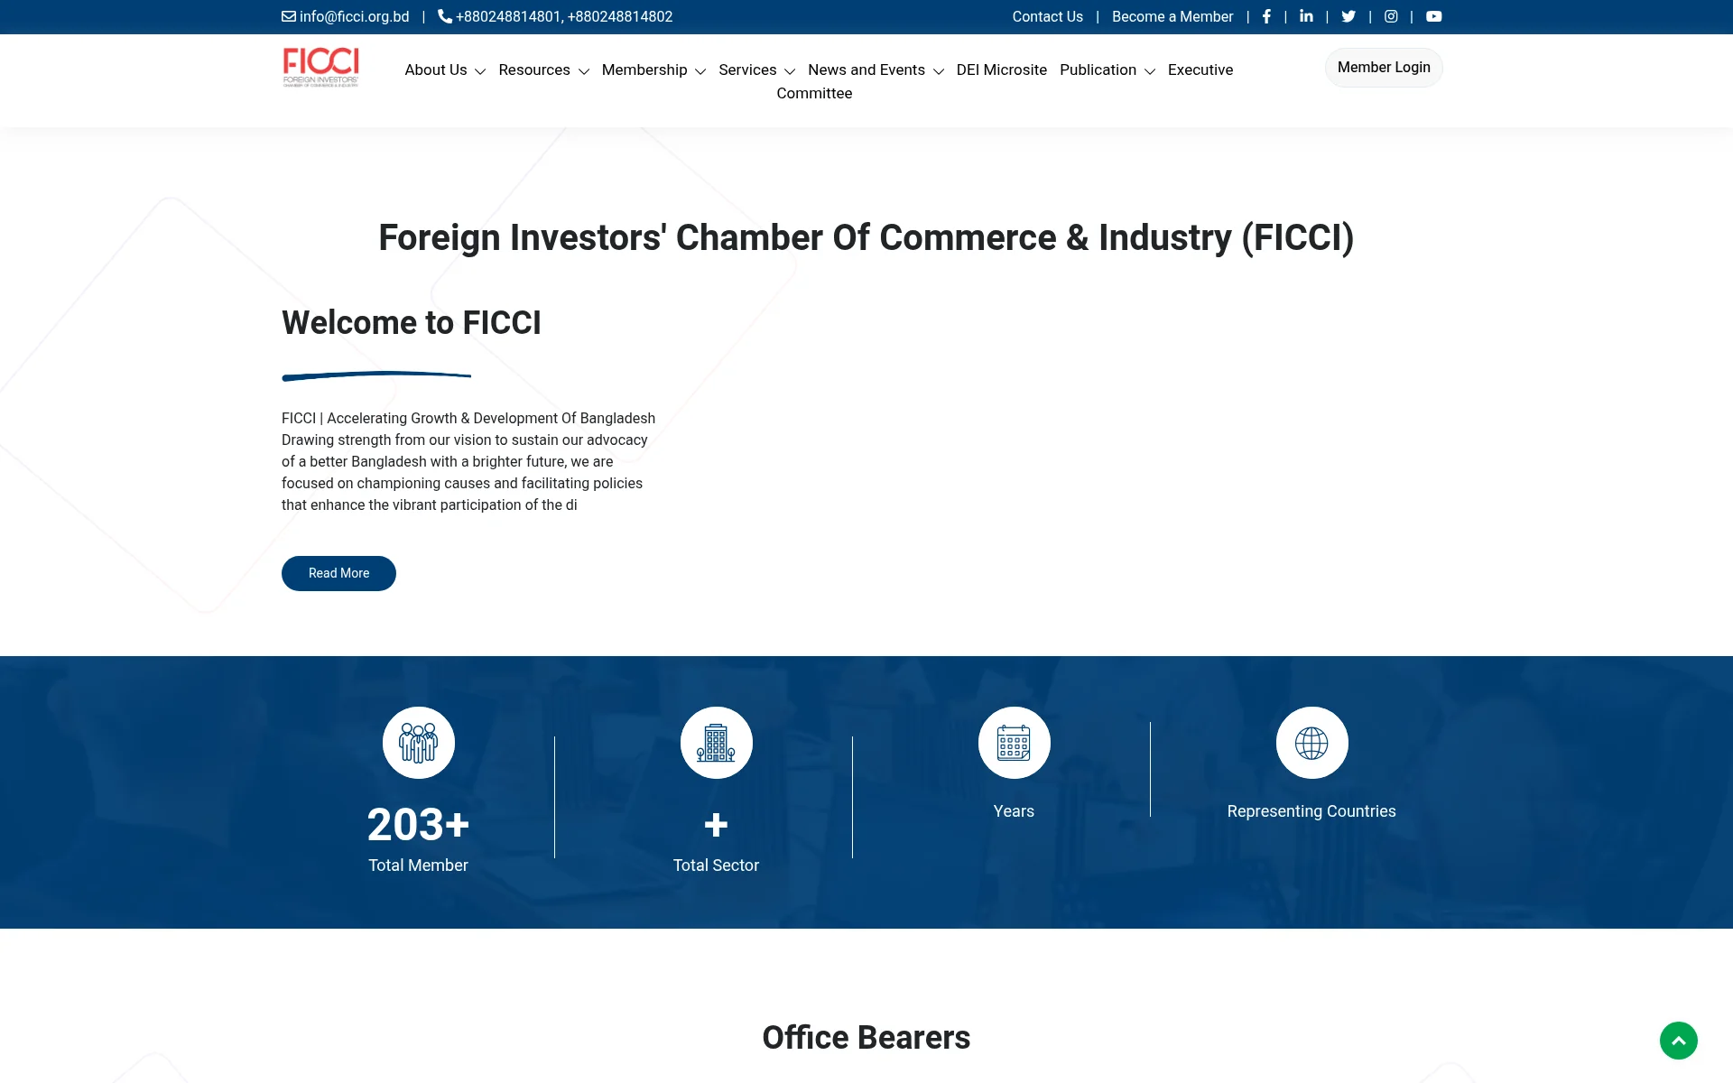Open the Facebook icon in top bar

click(x=1266, y=16)
